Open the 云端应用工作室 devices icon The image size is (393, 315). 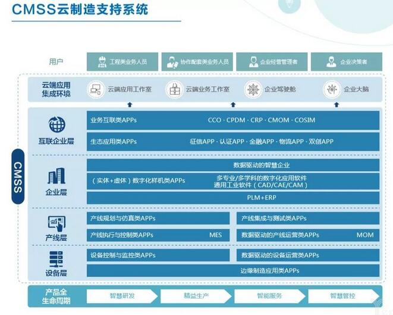click(96, 89)
